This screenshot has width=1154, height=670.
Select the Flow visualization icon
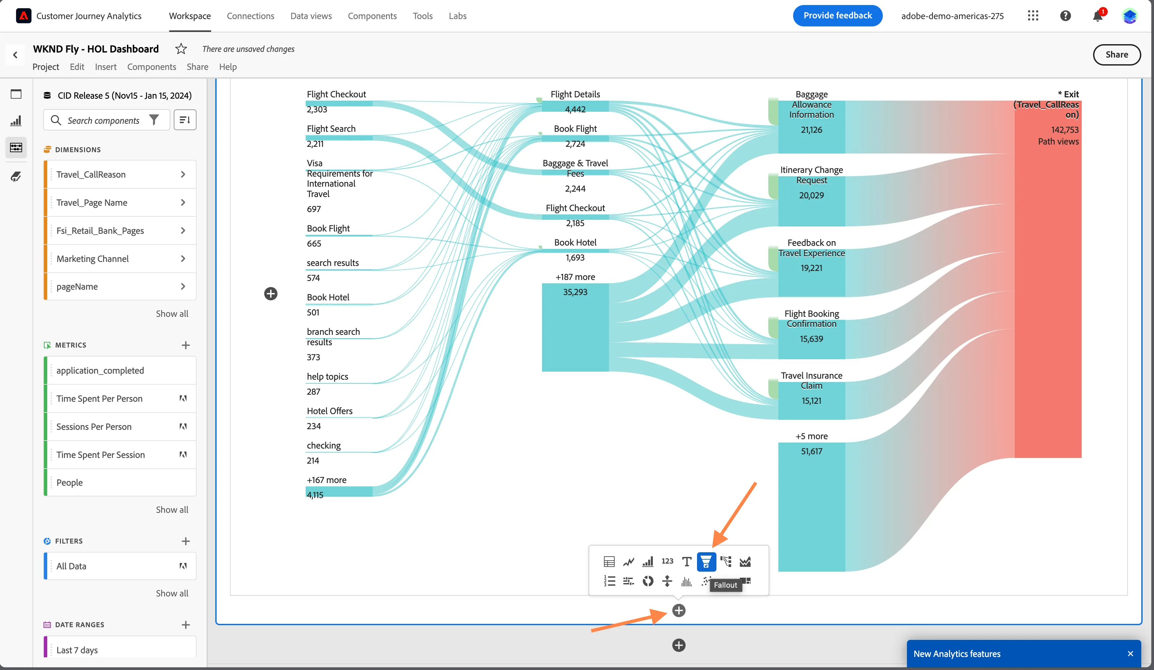coord(726,562)
